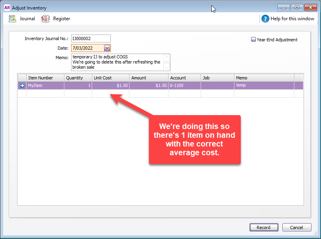Click the Register toolbar label

click(x=62, y=19)
